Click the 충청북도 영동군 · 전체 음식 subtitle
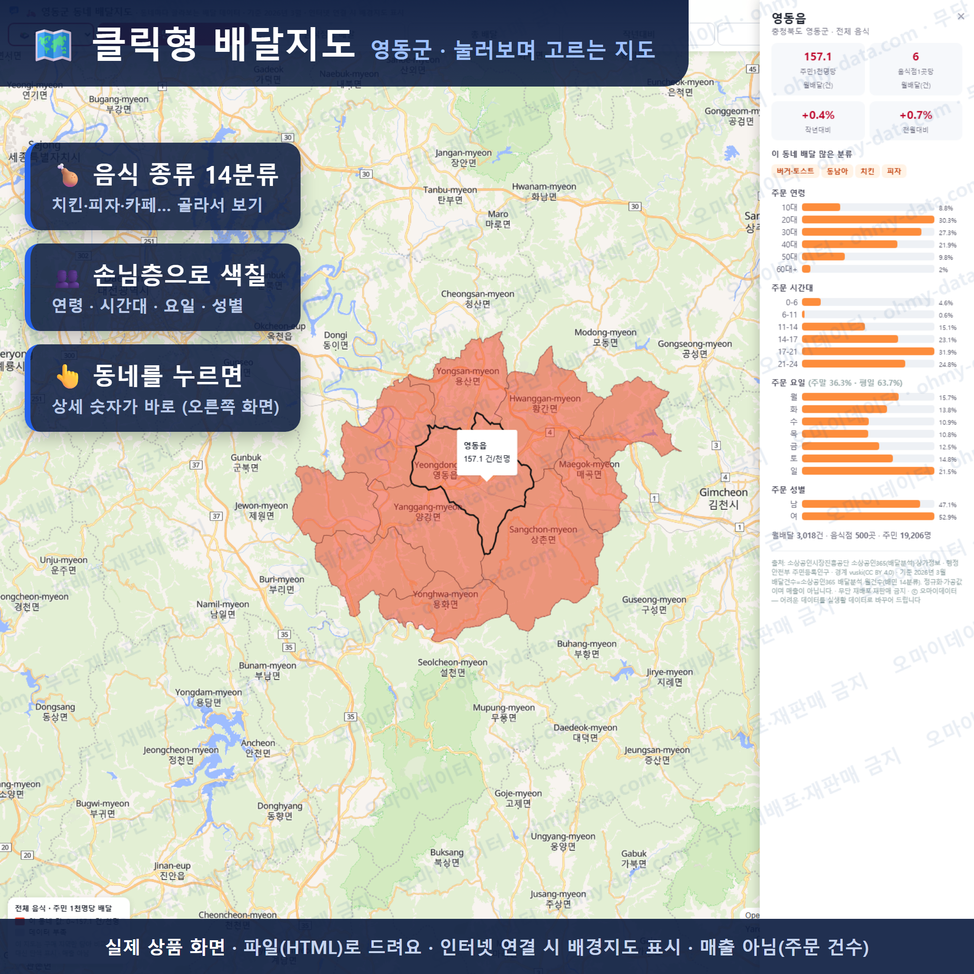This screenshot has height=974, width=974. pos(820,31)
